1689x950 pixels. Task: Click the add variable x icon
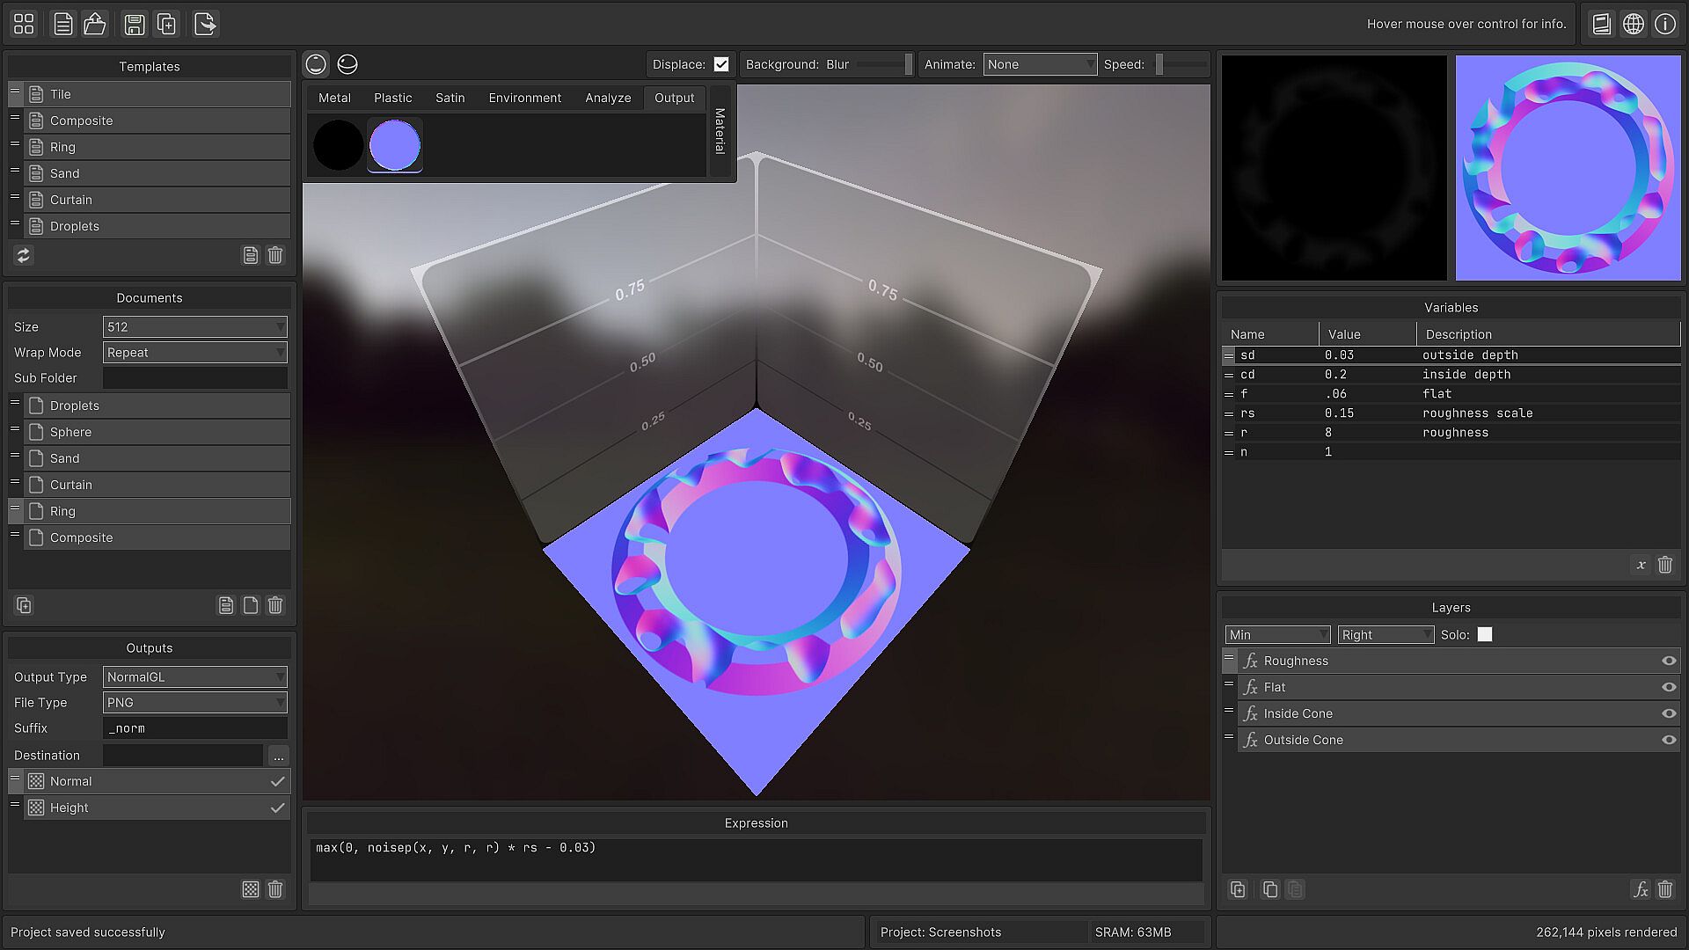pyautogui.click(x=1641, y=565)
